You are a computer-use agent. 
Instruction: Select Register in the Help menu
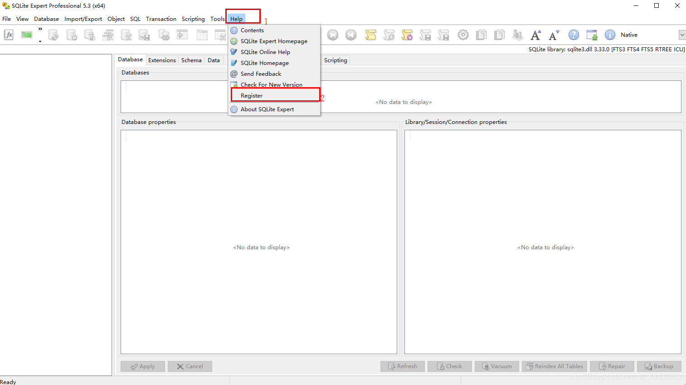coord(274,96)
